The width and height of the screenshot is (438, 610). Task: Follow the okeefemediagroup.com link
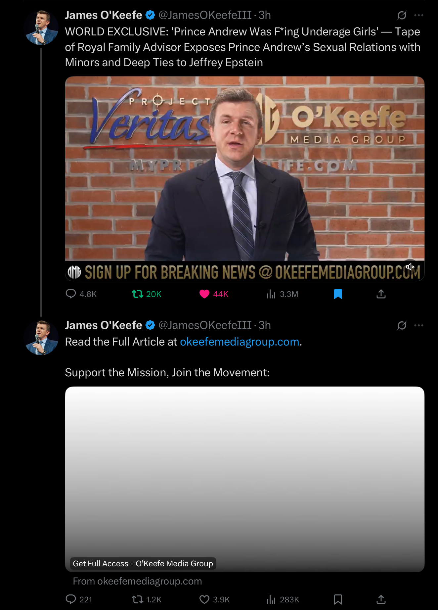point(240,342)
